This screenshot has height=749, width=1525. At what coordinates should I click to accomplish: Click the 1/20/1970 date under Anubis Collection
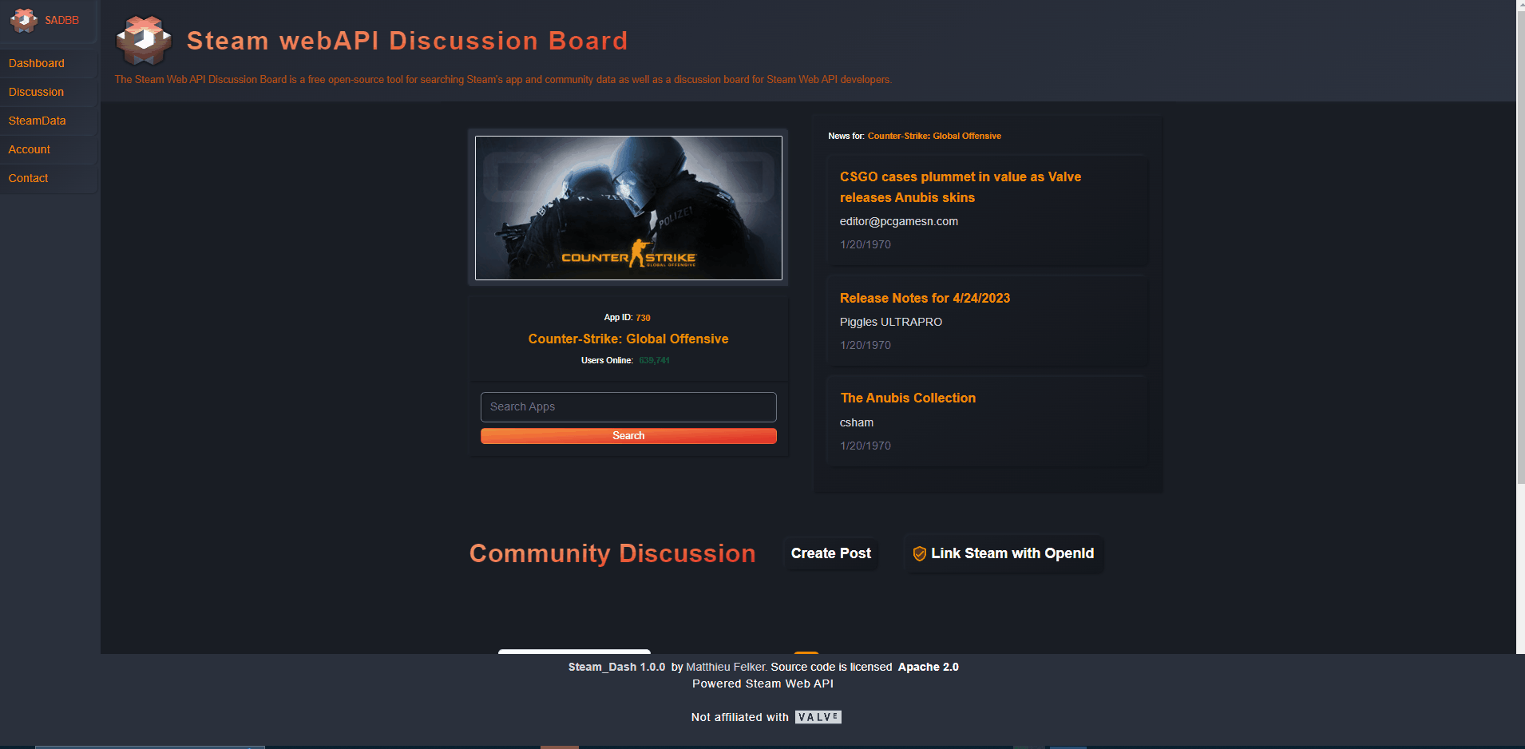coord(865,446)
